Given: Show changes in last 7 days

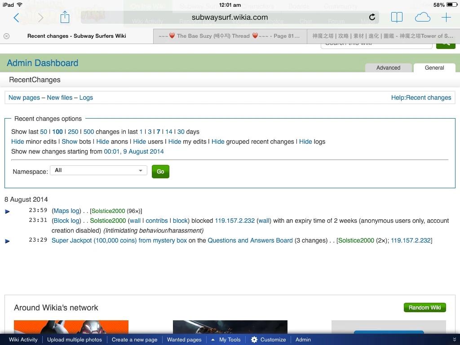Looking at the screenshot, I should tap(159, 132).
